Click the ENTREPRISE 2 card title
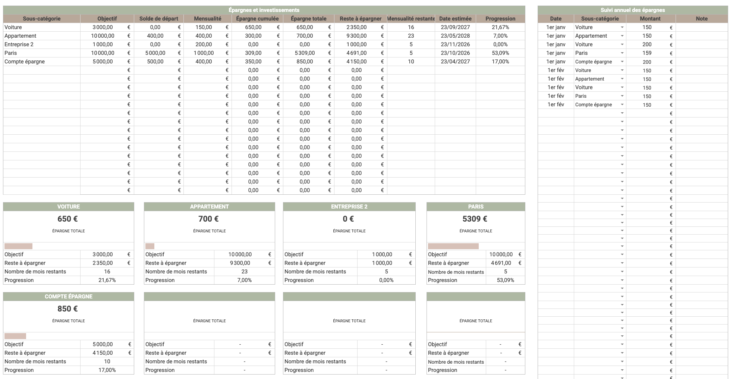The height and width of the screenshot is (379, 733). click(x=349, y=207)
